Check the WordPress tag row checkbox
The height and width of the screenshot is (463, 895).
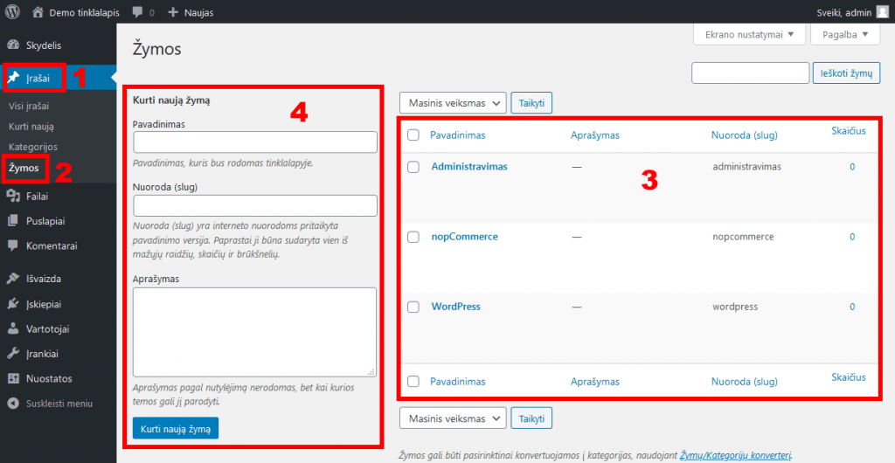pos(413,307)
